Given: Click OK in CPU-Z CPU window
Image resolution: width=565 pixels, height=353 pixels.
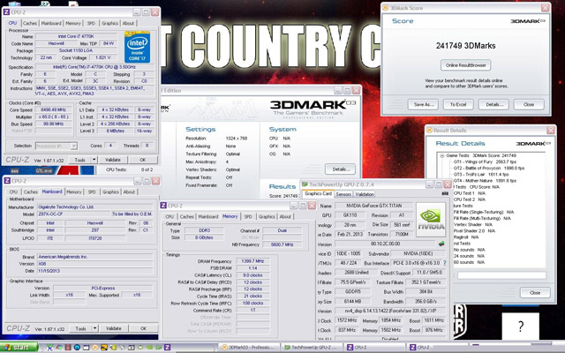Looking at the screenshot, I should pos(143,160).
